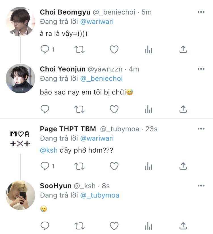
Task: Like Page THPT TBM's tweet
Action: coord(114,166)
